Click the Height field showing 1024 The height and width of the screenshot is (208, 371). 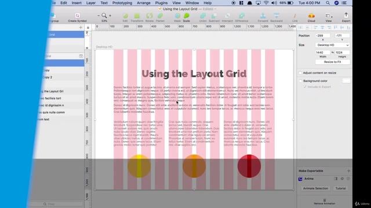tap(342, 53)
